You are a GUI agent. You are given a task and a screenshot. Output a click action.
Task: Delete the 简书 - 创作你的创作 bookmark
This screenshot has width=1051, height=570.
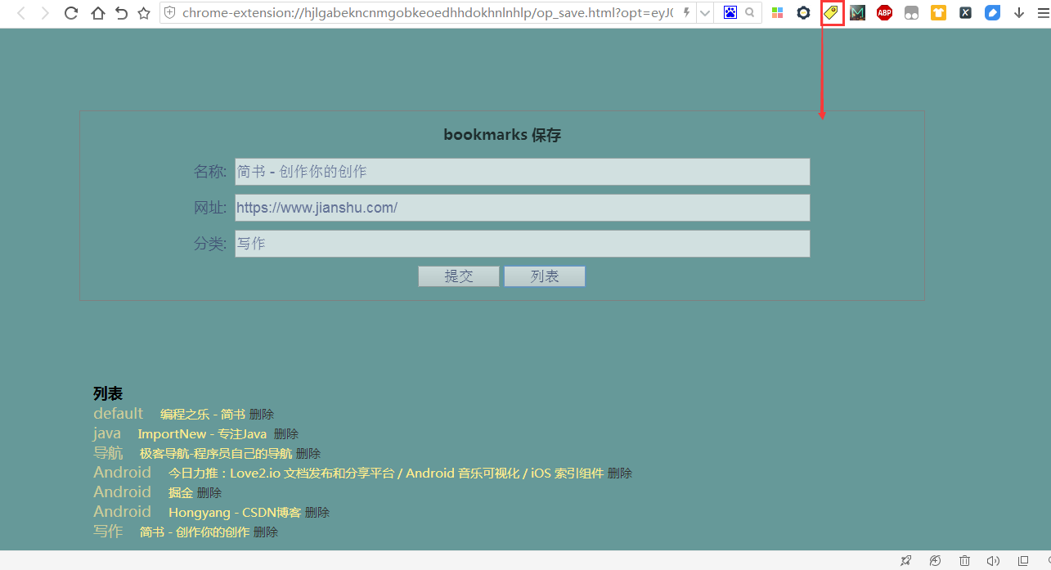click(x=266, y=532)
